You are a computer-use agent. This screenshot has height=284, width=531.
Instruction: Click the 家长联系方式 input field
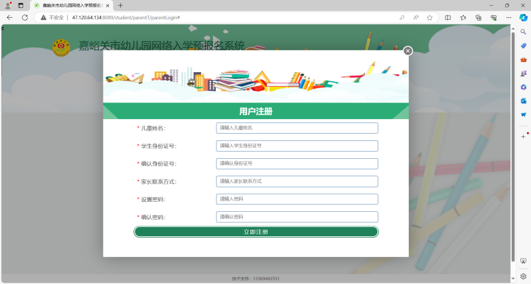pyautogui.click(x=297, y=181)
